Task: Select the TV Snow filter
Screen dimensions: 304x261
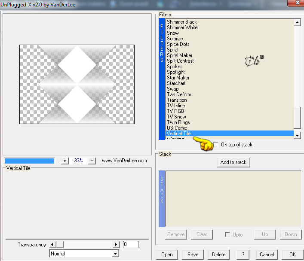Action: pos(176,117)
